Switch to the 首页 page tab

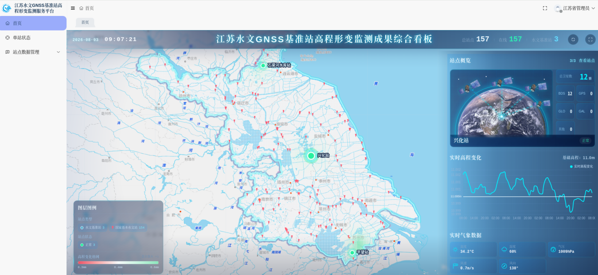coord(85,22)
